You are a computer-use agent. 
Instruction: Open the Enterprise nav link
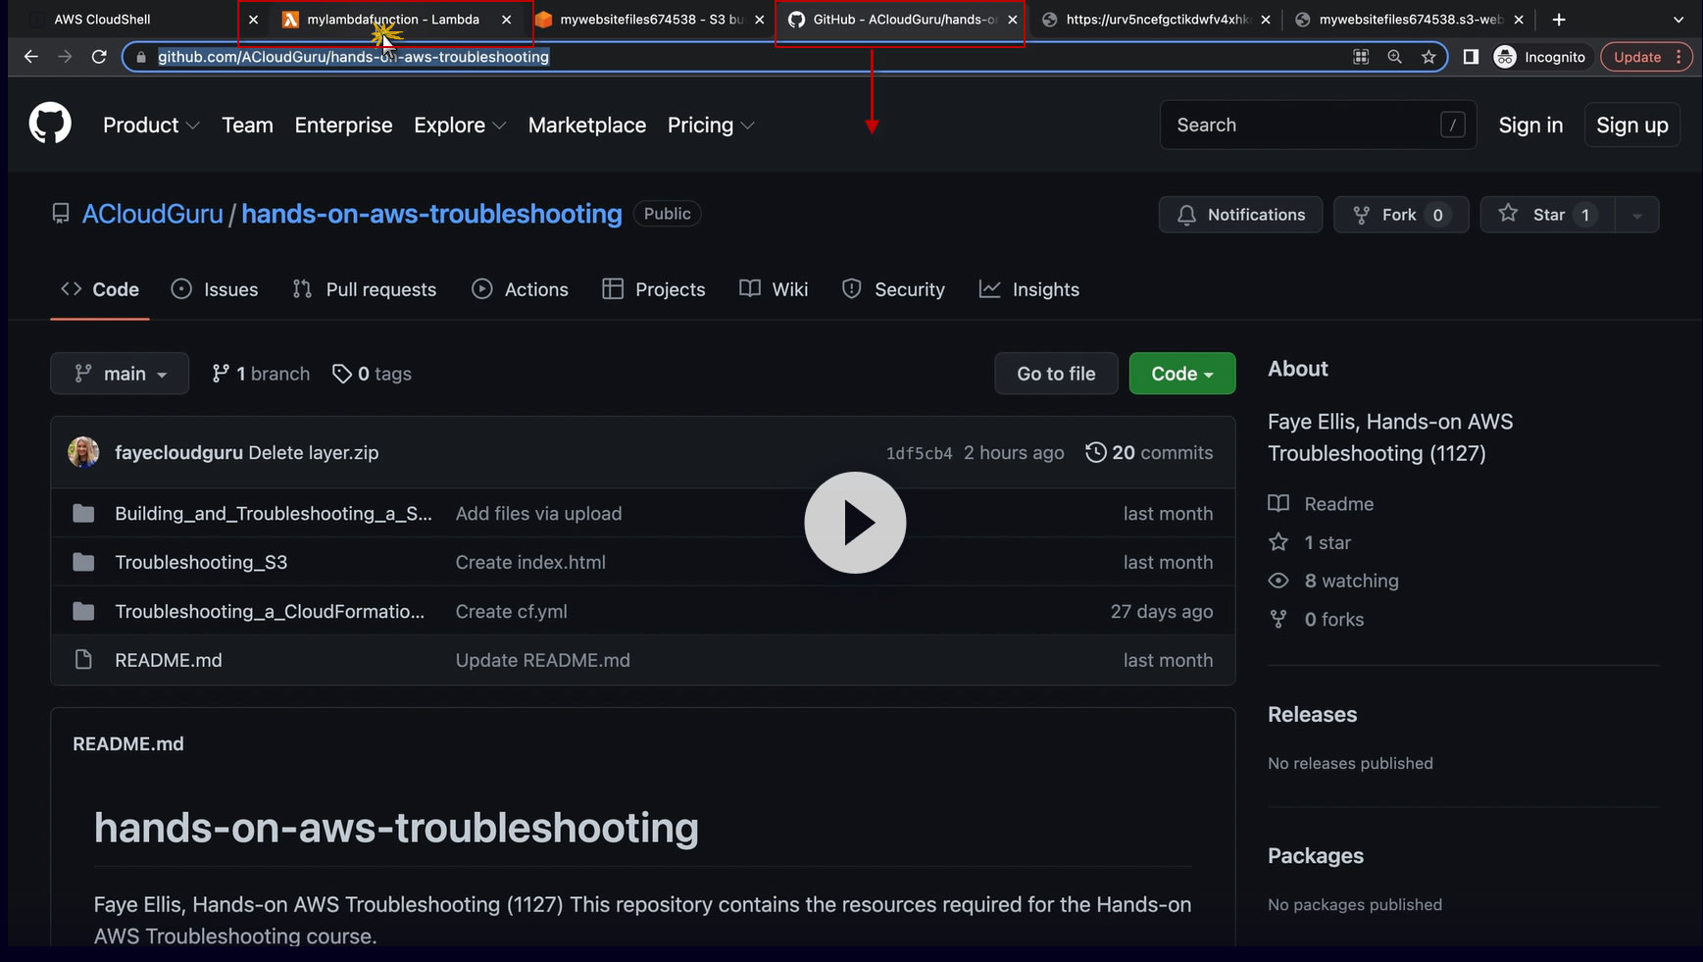coord(343,126)
